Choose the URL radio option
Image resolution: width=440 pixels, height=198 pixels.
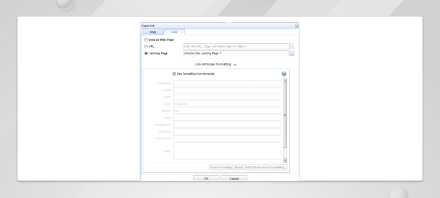(146, 46)
